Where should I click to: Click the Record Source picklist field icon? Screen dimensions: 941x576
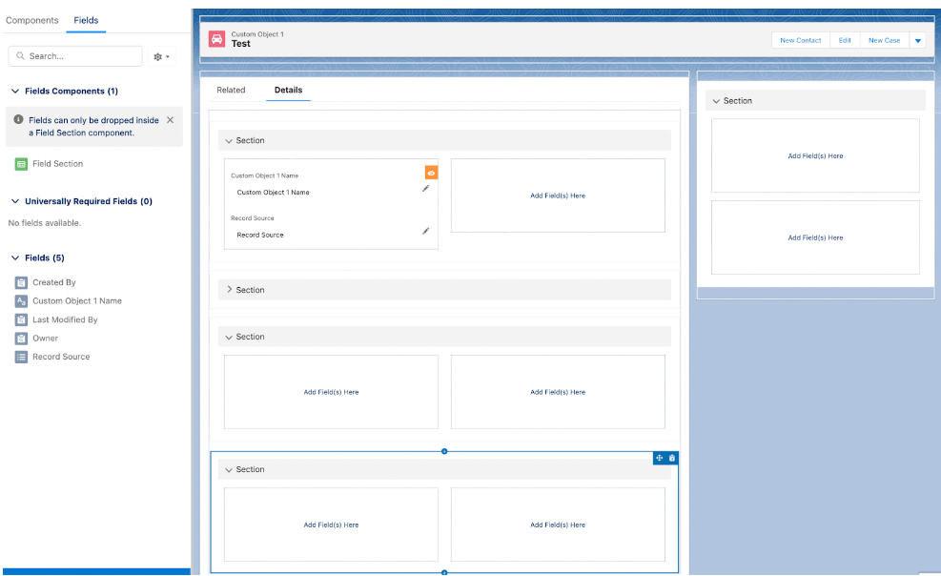21,357
